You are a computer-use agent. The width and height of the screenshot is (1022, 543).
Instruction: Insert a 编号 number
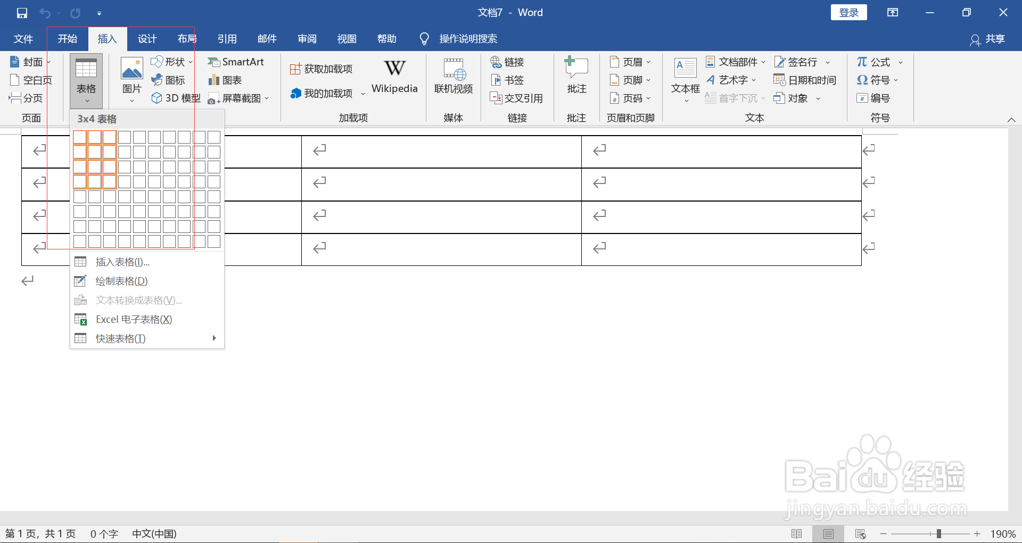(873, 98)
